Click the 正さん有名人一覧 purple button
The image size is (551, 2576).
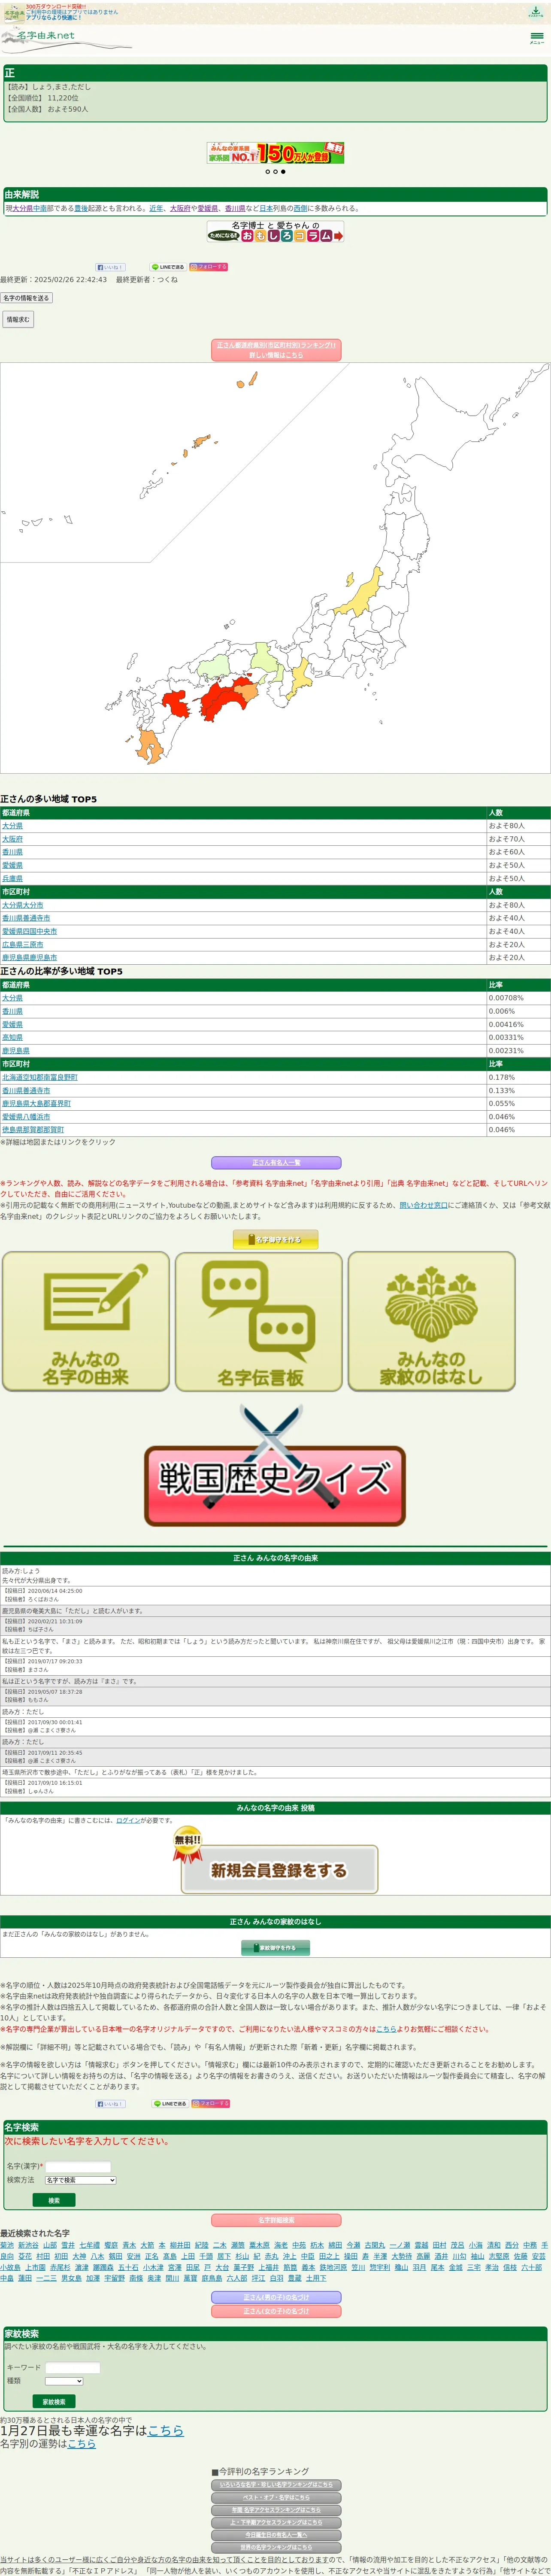(276, 1163)
